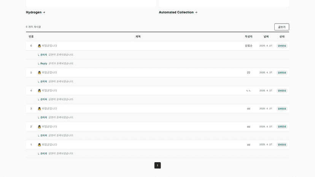
Task: Open the 관리자 reply under post 6
Action: pos(157,55)
